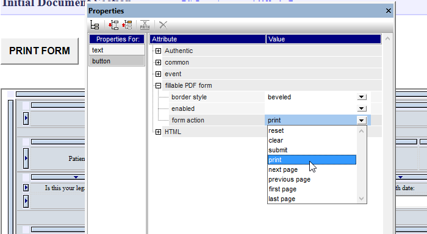The width and height of the screenshot is (427, 234).
Task: Click the expand-all tree toolbar icon
Action: click(113, 25)
